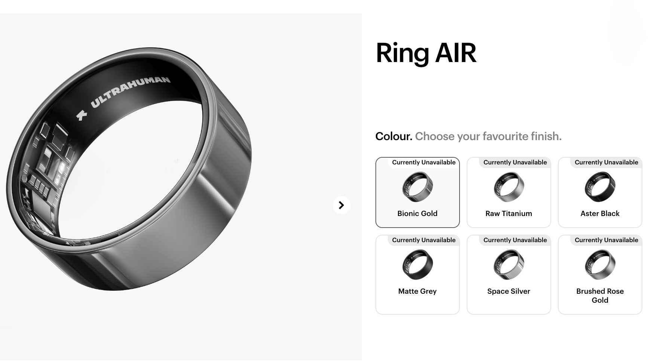The height and width of the screenshot is (364, 648).
Task: Click the Brushed Rose Gold ring thumbnail
Action: (x=600, y=265)
